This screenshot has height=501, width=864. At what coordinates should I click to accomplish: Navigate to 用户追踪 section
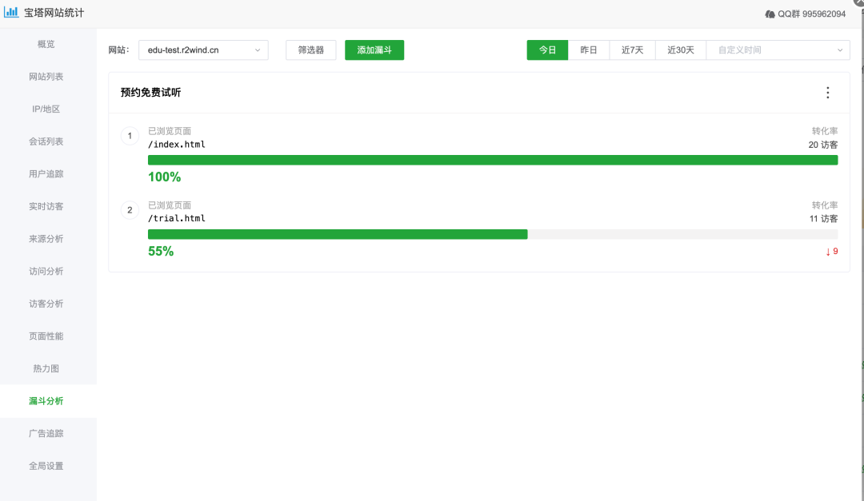coord(46,174)
